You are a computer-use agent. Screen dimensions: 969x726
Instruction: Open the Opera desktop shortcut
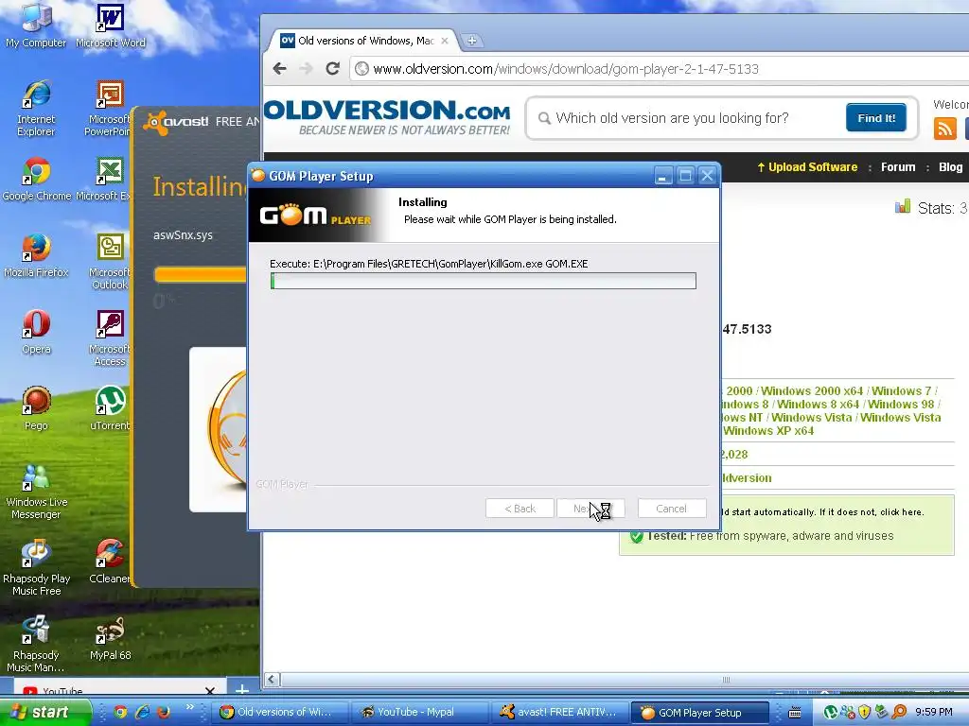[x=36, y=332]
